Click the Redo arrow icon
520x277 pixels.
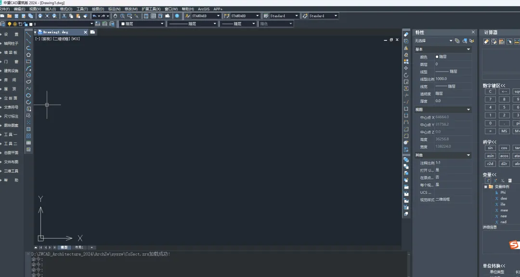click(x=104, y=16)
